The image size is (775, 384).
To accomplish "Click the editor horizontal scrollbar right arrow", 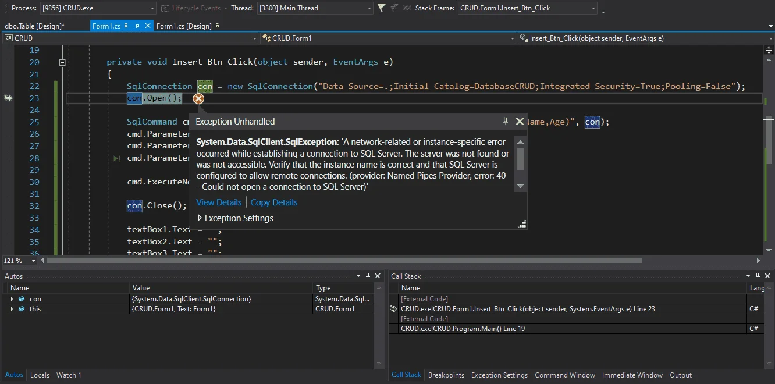I will [758, 261].
